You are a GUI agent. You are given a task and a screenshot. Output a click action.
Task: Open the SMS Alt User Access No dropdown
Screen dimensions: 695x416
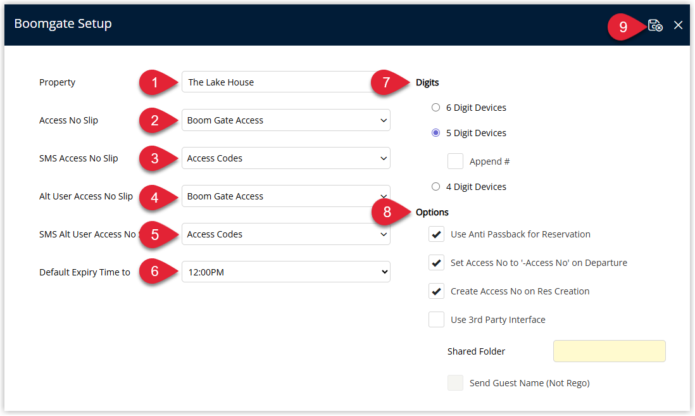286,234
